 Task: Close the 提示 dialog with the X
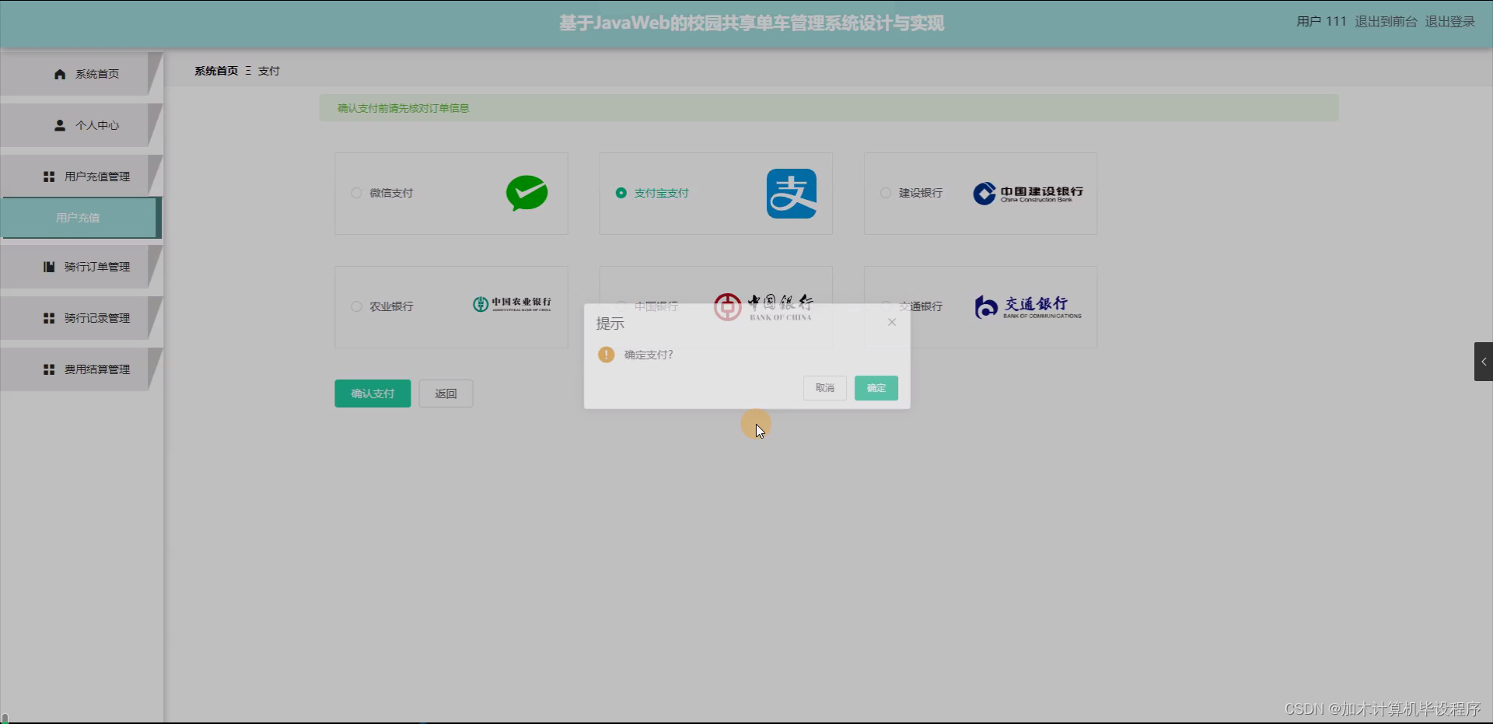point(891,322)
